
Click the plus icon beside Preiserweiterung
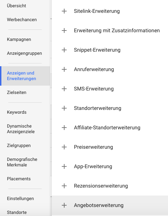pos(64,147)
